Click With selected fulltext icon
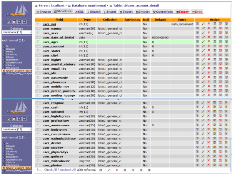Screen dimensions: 232x176 [x=149, y=170]
